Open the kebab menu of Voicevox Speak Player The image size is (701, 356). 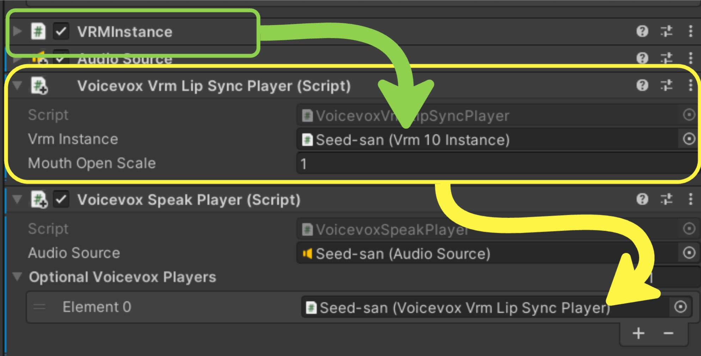pyautogui.click(x=690, y=200)
